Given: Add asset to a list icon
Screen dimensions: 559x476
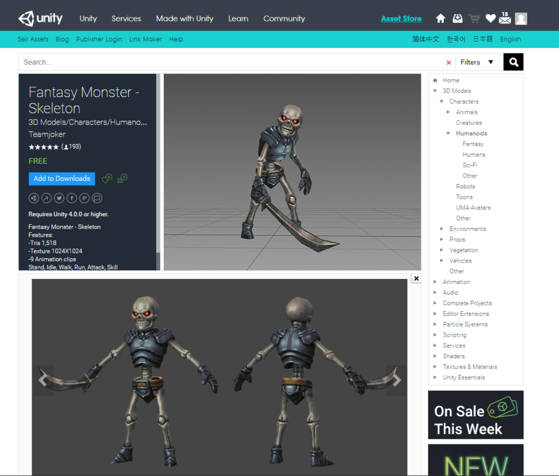Looking at the screenshot, I should point(122,178).
